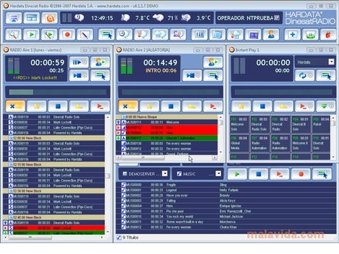Click scroll-up arrow of RADIO Aire 1 playlist

tap(107, 117)
